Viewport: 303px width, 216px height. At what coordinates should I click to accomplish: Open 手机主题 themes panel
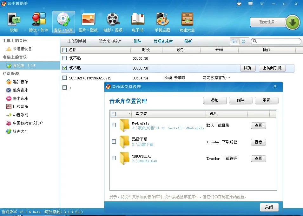(x=162, y=22)
